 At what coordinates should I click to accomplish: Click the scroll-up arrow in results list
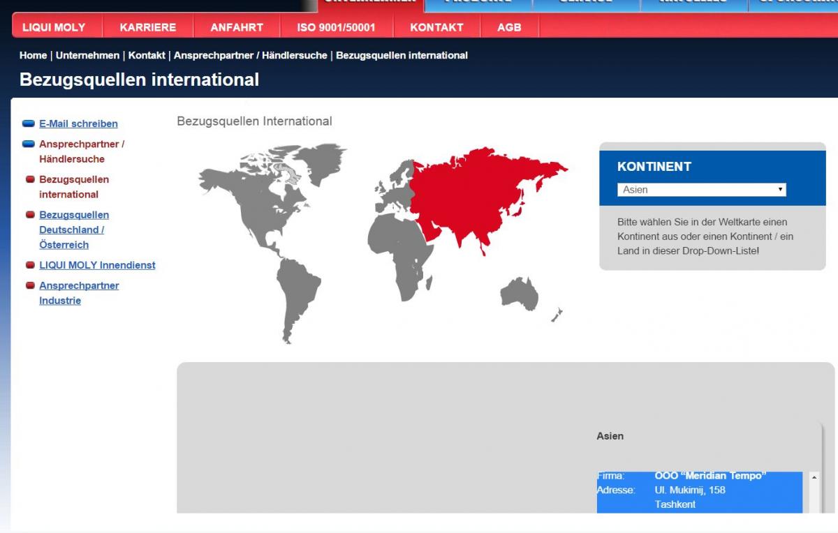point(814,478)
